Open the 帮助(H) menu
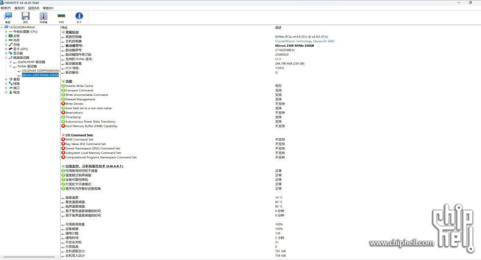 pyautogui.click(x=48, y=8)
